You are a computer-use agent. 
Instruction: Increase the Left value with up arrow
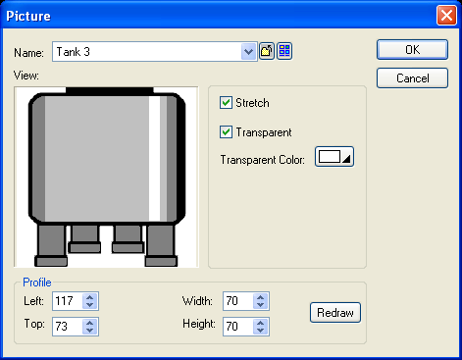[90, 297]
